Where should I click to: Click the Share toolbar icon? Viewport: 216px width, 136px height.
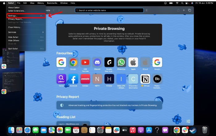pyautogui.click(x=178, y=10)
